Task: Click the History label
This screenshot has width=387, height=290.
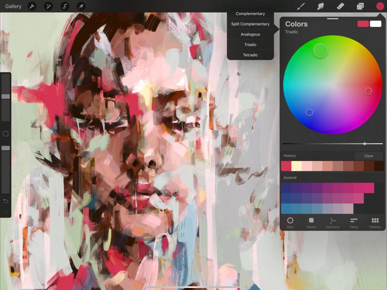Action: click(x=290, y=155)
